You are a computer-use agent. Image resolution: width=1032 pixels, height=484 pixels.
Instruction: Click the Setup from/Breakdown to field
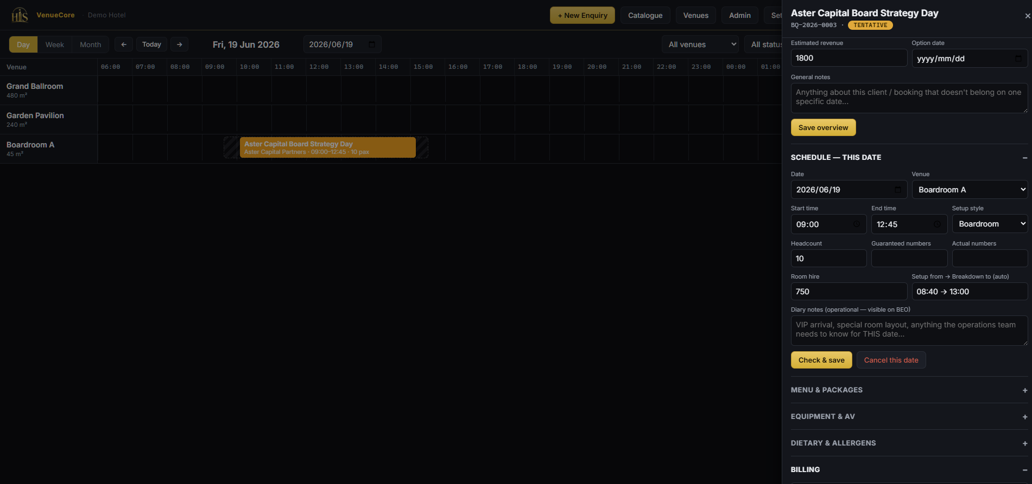(x=970, y=292)
